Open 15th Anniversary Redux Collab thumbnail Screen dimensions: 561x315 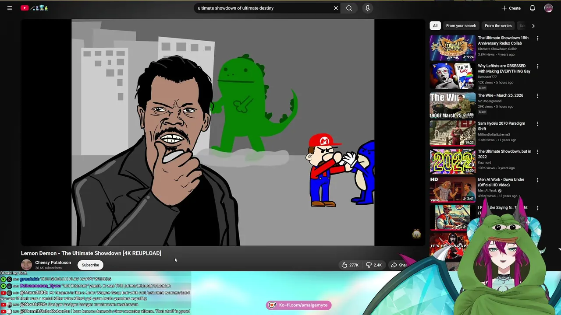coord(452,48)
